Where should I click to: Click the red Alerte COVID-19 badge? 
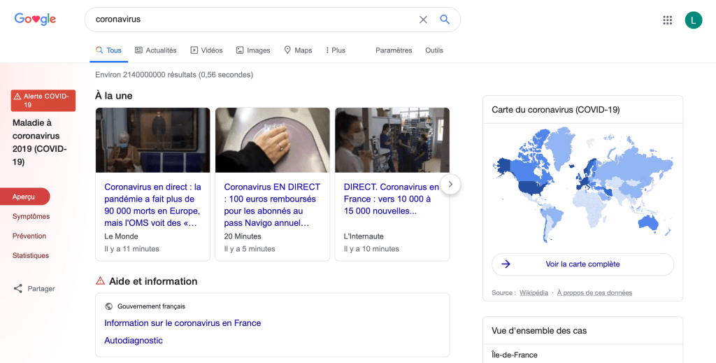click(43, 101)
